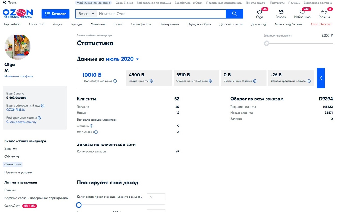Open Книги category

click(118, 24)
